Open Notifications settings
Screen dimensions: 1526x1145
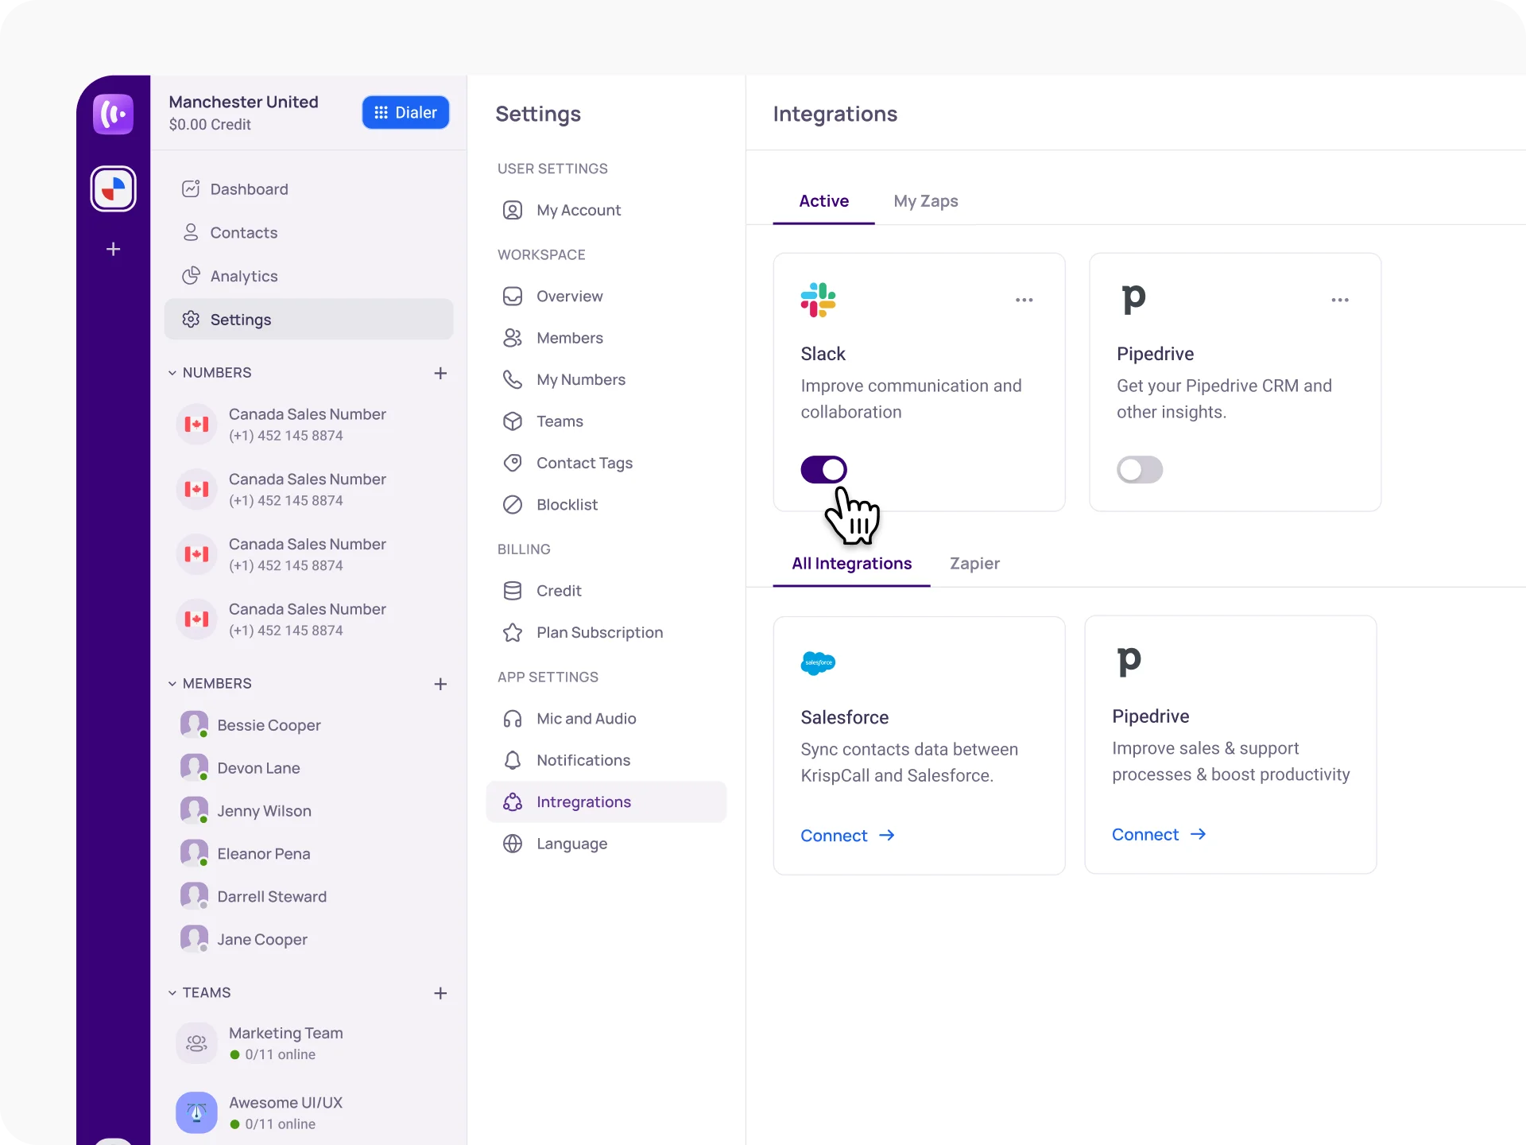pyautogui.click(x=606, y=760)
